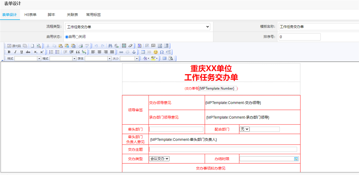Click the Decrease Indent icon
Image resolution: width=359 pixels, height=175 pixels.
(65, 52)
